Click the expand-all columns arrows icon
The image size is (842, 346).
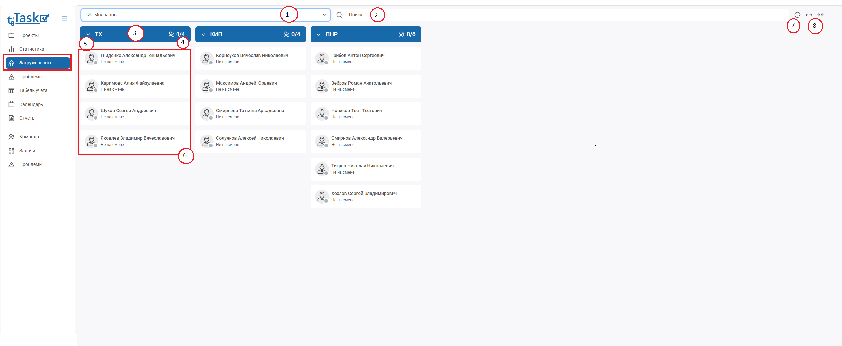point(809,15)
